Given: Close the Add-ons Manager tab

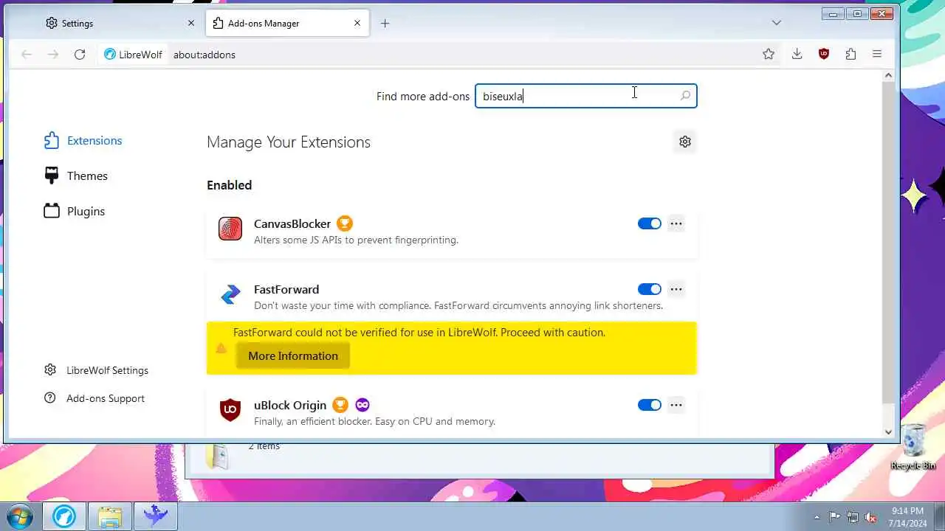Looking at the screenshot, I should (357, 24).
